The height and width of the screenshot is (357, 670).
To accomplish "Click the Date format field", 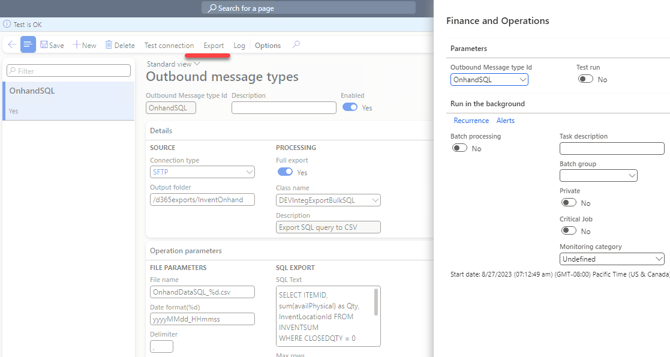I will (x=202, y=319).
